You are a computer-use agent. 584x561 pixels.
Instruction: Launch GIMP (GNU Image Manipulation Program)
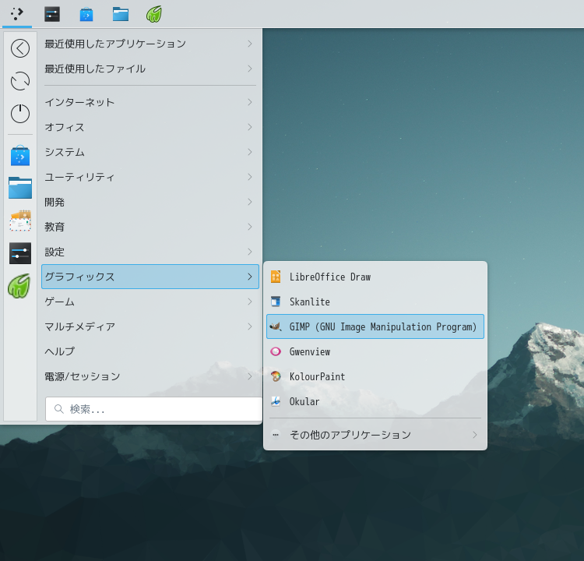(375, 326)
